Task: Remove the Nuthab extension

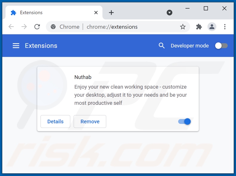Action: [x=90, y=121]
